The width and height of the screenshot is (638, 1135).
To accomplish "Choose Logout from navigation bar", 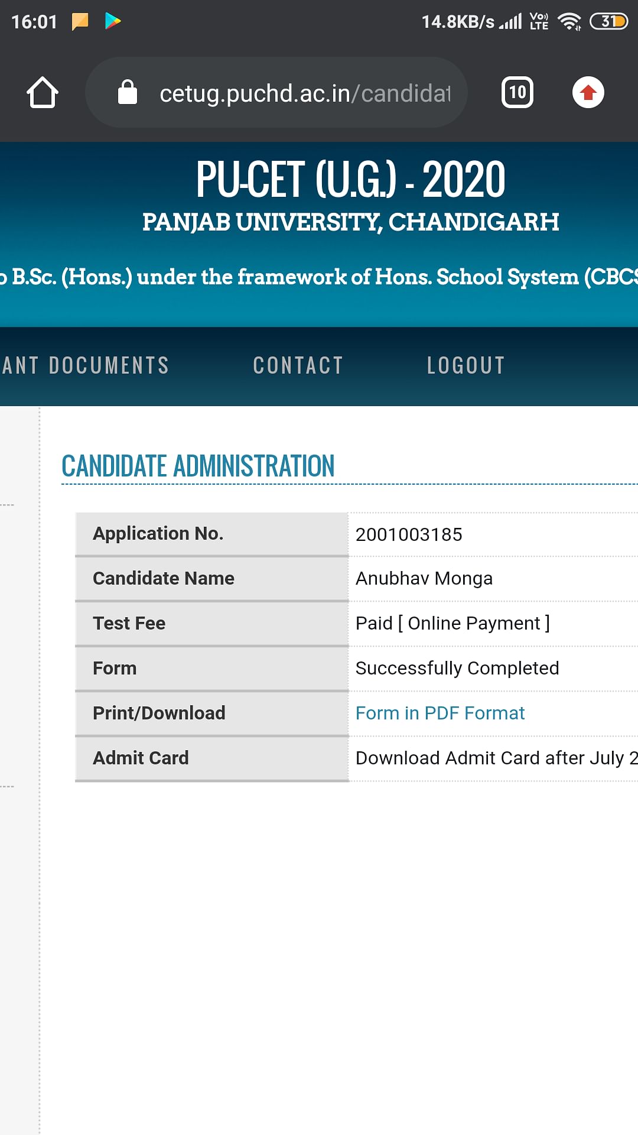I will point(466,365).
